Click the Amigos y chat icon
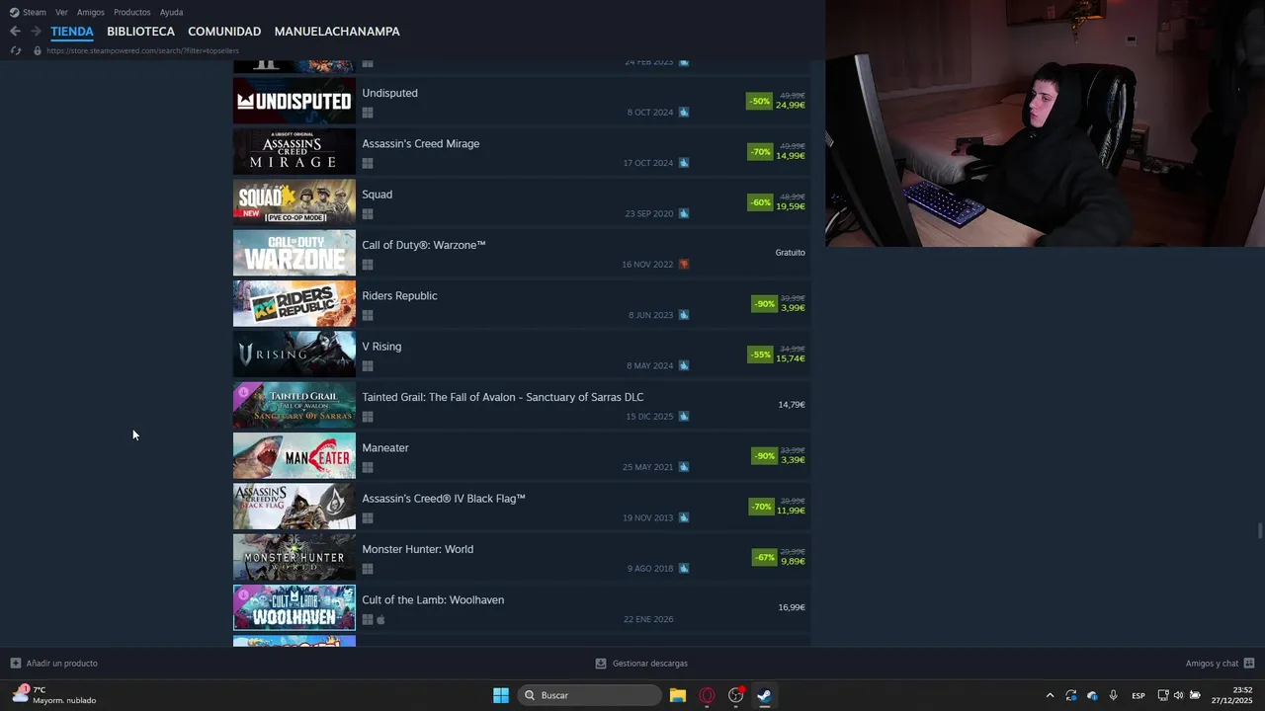 click(1249, 664)
